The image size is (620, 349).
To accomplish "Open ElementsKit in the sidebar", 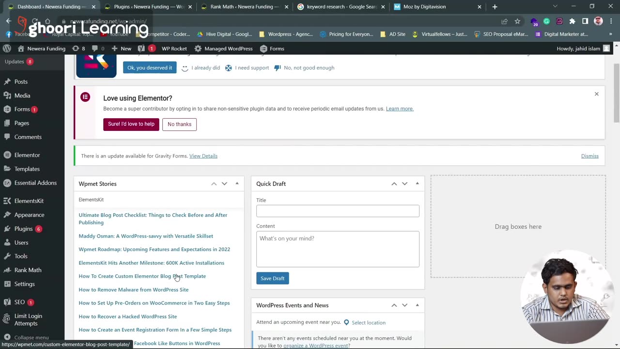I will click(29, 201).
